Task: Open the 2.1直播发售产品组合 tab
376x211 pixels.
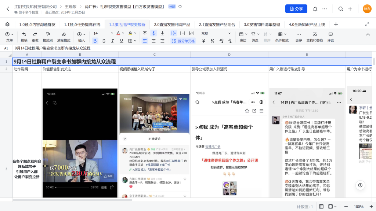Action: (x=217, y=25)
